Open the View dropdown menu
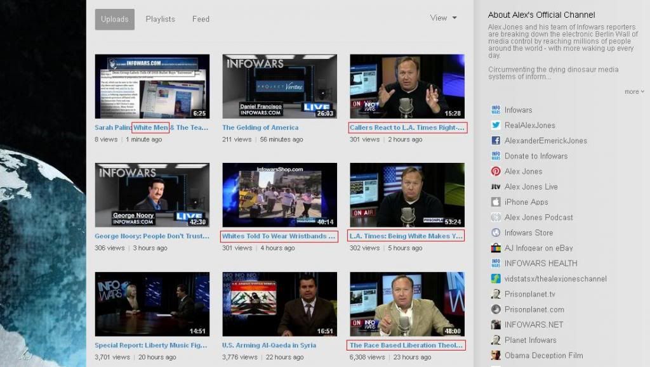 [443, 18]
